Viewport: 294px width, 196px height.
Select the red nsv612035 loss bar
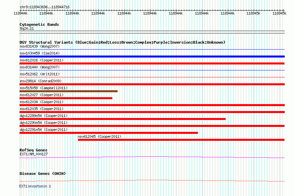tap(152, 112)
